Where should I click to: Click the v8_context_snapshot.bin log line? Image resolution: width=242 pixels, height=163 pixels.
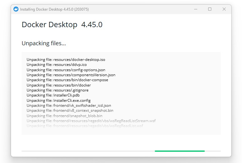tap(70, 111)
